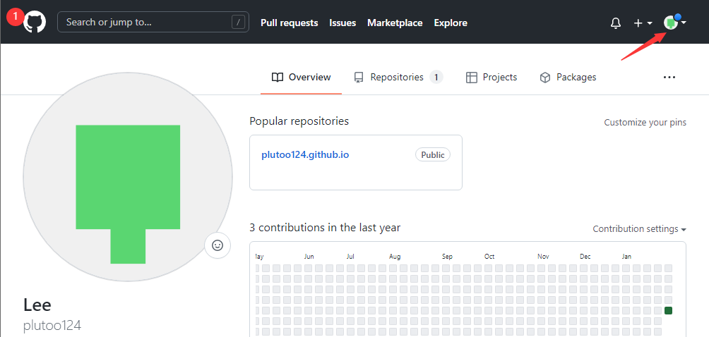This screenshot has height=337, width=709.
Task: Click the profile name Lee
Action: tap(37, 305)
